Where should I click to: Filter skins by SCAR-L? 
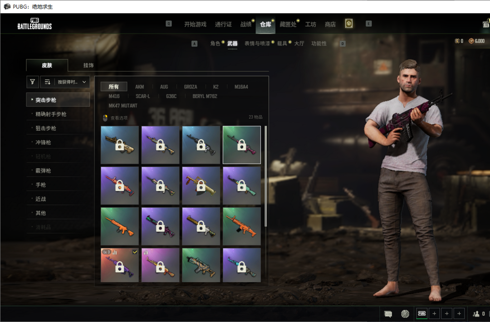coord(143,96)
